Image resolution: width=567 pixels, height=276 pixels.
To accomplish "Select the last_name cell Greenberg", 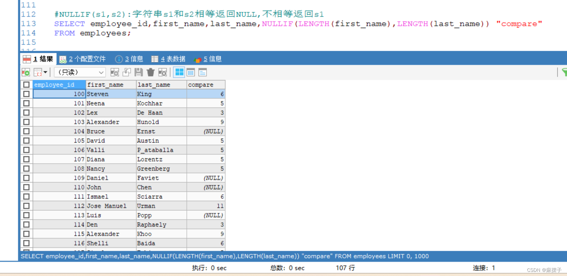I will click(162, 169).
